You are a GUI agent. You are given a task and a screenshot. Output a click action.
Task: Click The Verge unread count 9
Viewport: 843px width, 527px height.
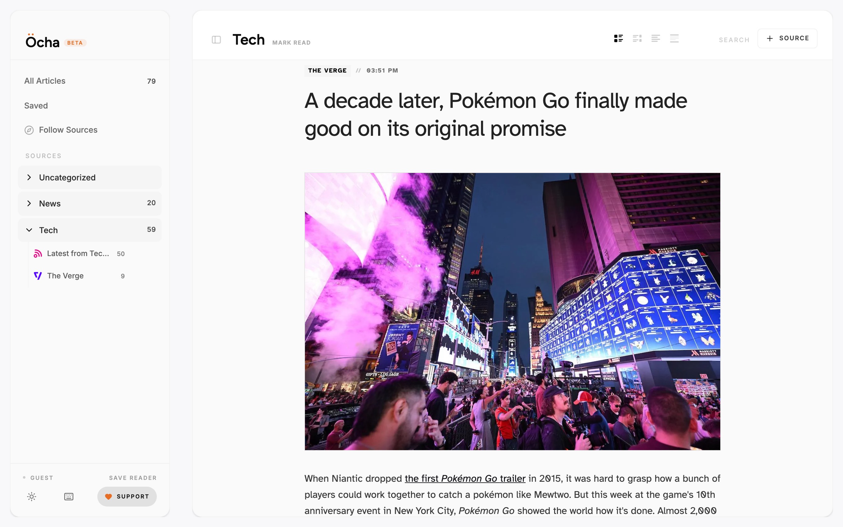click(123, 277)
